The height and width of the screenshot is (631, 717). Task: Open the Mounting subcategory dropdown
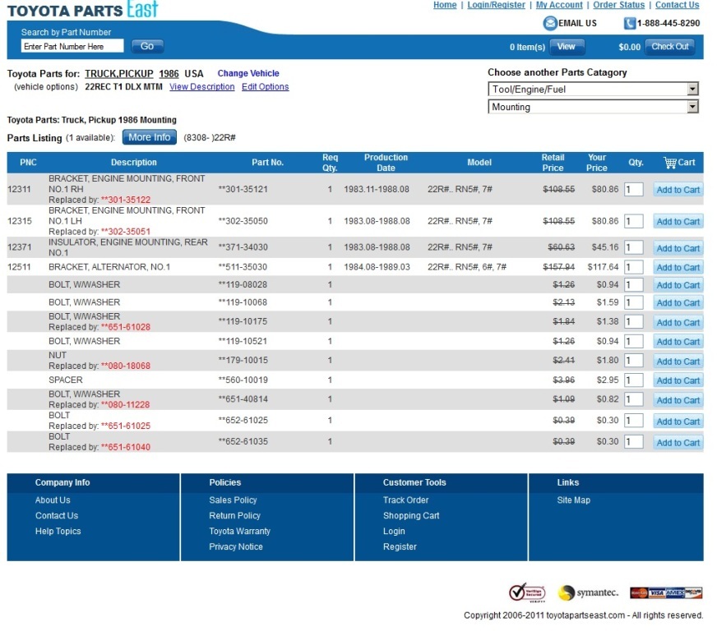(593, 107)
